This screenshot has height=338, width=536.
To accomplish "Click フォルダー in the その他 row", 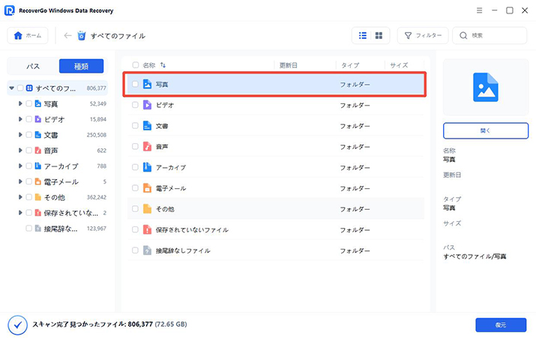I will (x=355, y=209).
